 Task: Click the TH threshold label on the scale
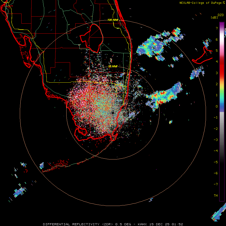coord(216,195)
